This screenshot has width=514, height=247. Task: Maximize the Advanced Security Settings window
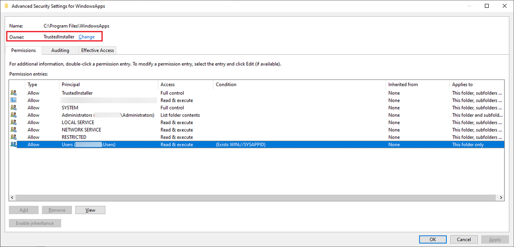[487, 6]
